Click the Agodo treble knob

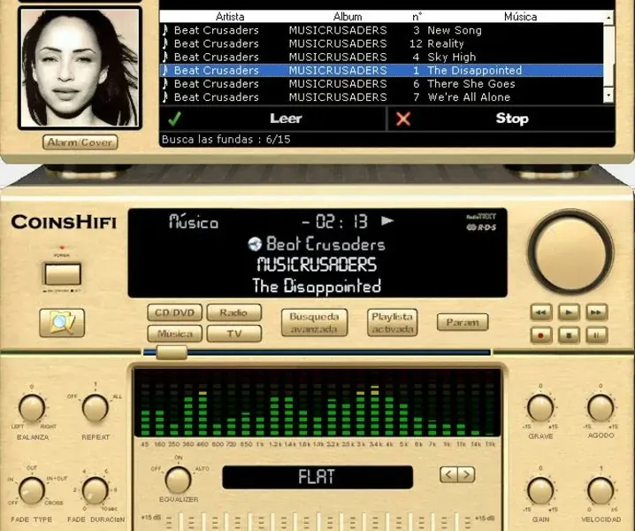point(601,408)
